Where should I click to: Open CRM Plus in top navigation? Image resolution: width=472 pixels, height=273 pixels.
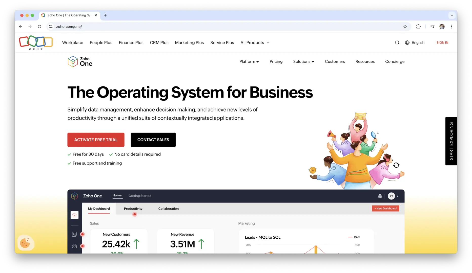tap(159, 43)
